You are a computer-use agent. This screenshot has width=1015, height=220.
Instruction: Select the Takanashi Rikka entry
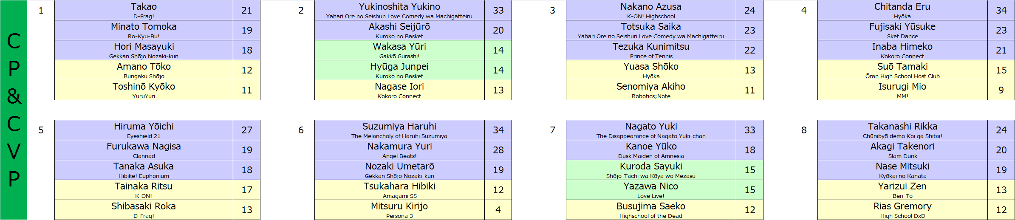click(x=902, y=130)
